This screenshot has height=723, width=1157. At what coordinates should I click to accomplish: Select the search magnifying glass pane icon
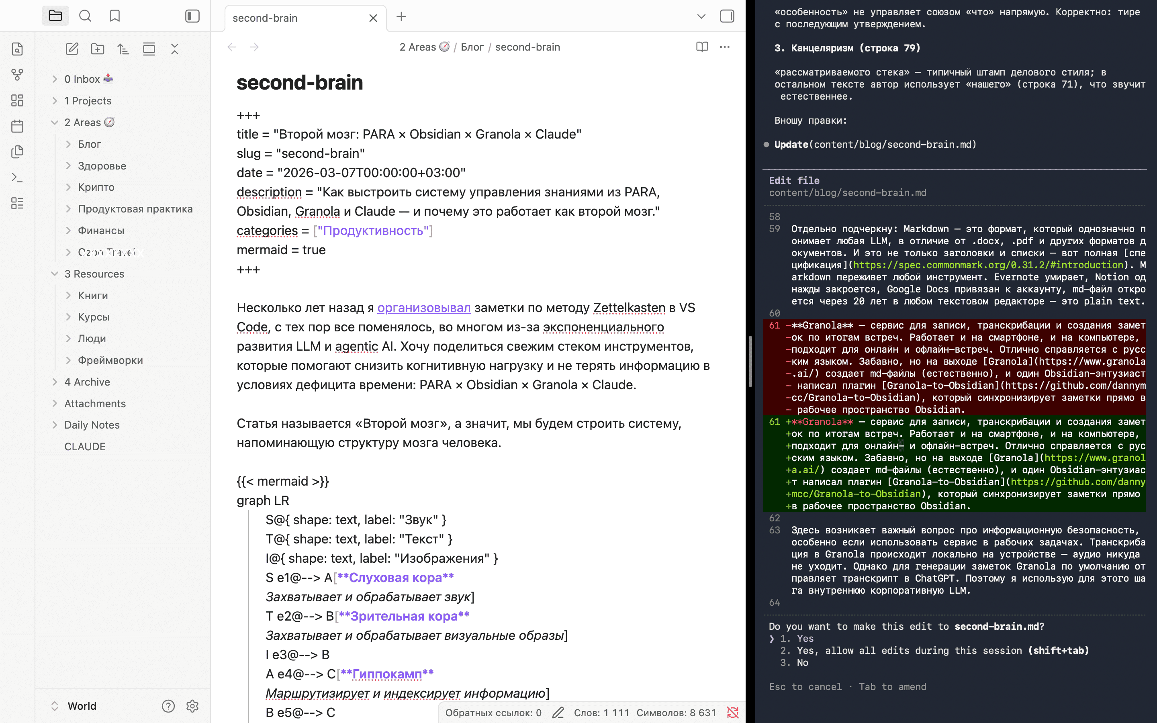[86, 16]
